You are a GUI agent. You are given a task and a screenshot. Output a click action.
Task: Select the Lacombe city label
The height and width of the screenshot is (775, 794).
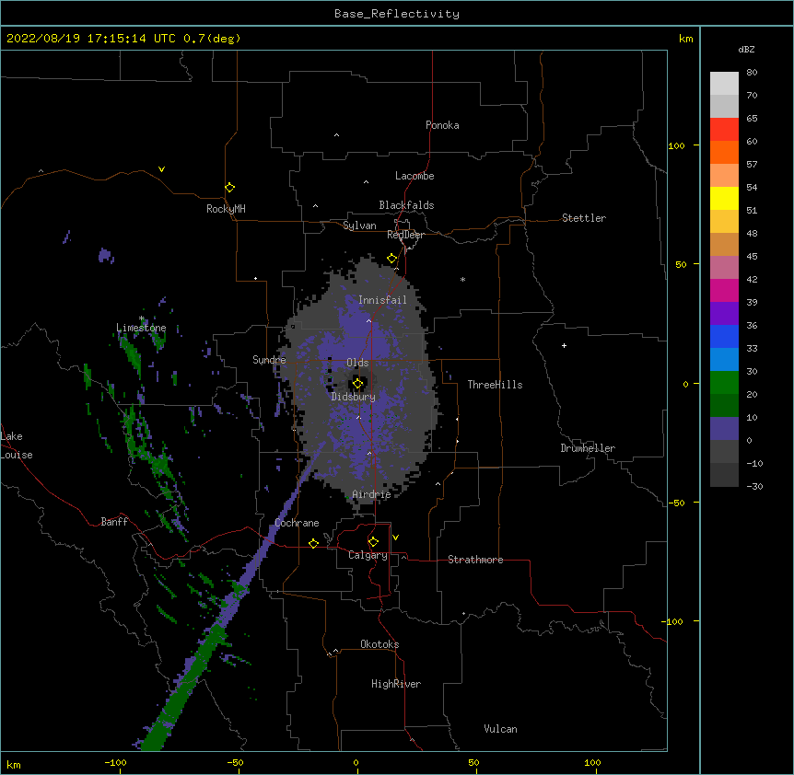415,176
